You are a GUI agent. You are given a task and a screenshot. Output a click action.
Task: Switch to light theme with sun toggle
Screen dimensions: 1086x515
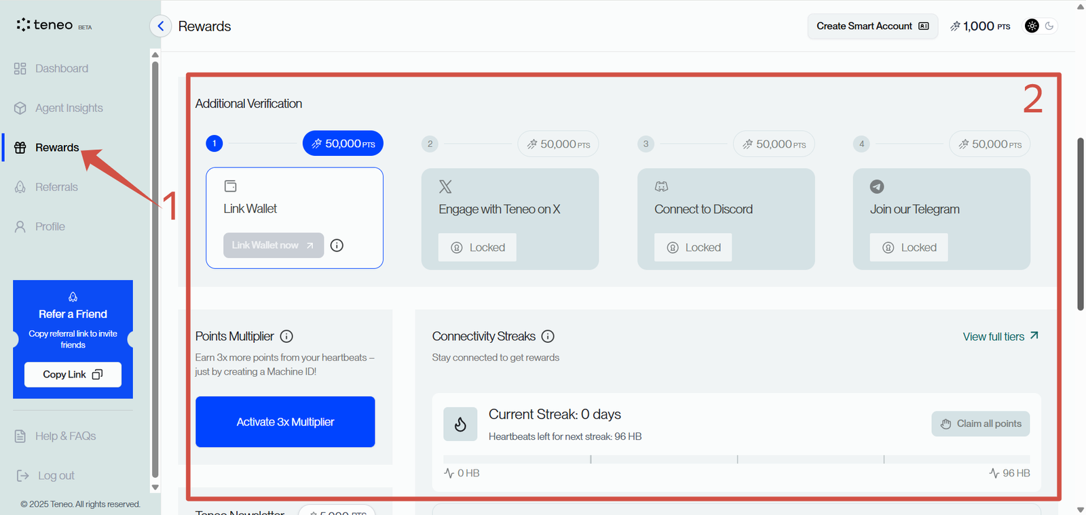[1032, 26]
